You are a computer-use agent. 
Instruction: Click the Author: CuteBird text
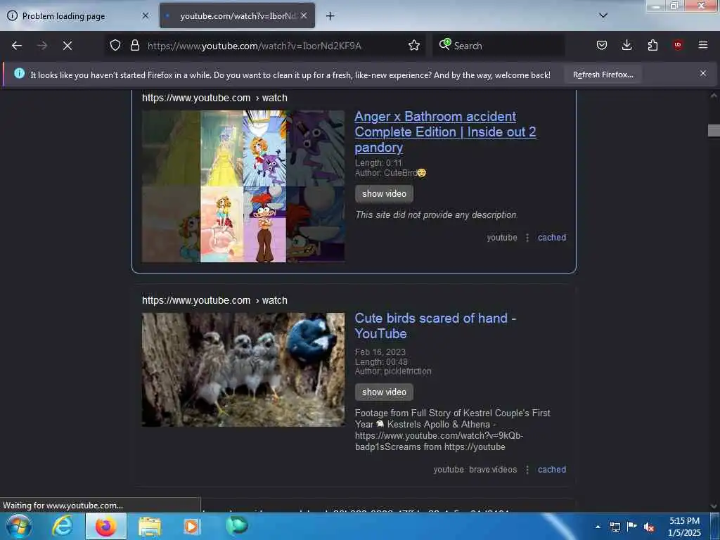[390, 173]
